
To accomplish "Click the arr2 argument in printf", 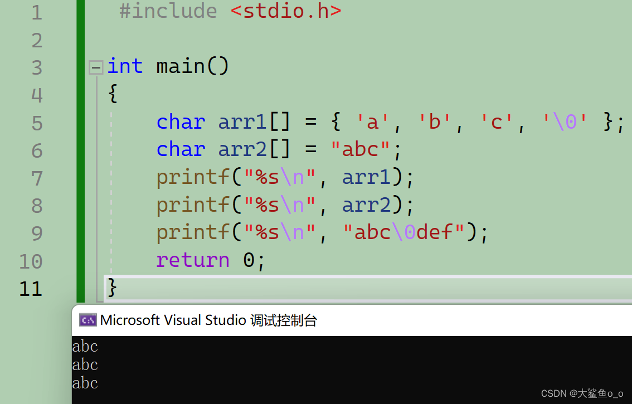I will [366, 205].
